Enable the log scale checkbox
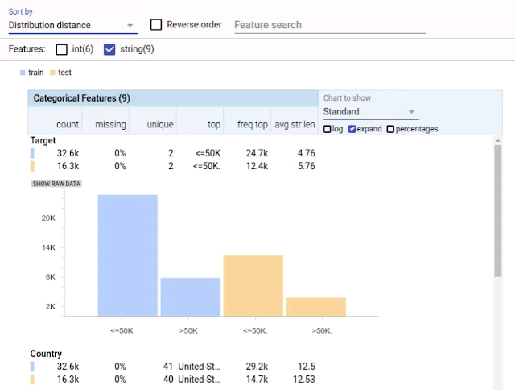515x390 pixels. tap(328, 129)
